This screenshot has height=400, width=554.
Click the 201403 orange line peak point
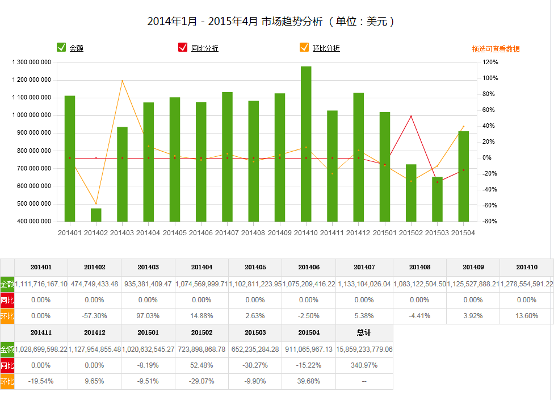click(122, 81)
